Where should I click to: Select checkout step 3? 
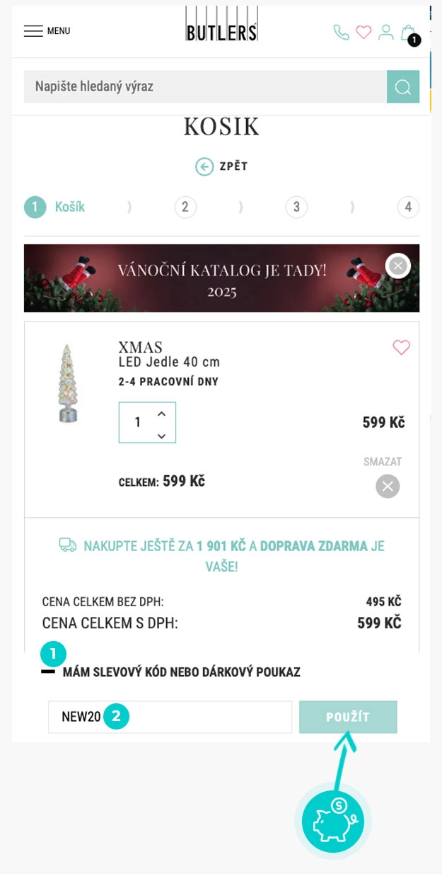[296, 207]
